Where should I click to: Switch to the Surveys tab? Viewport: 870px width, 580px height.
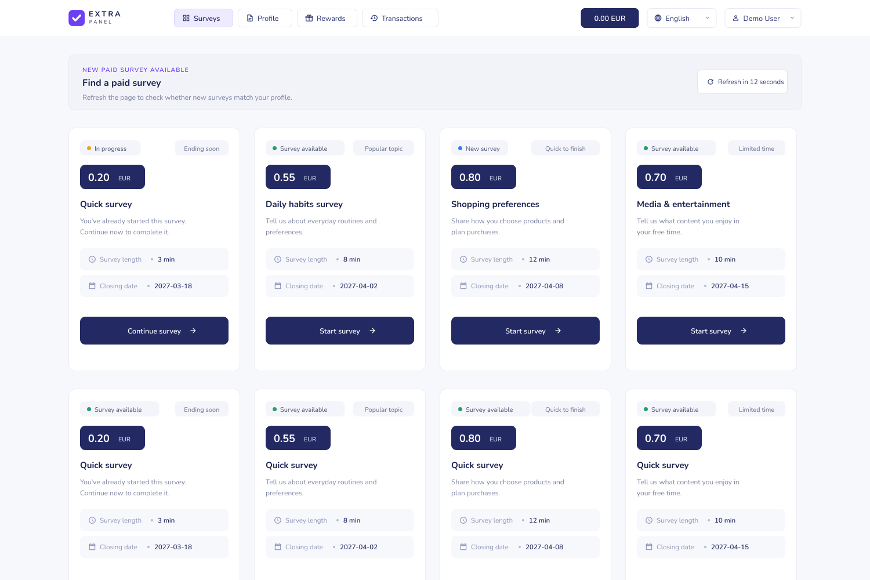point(203,18)
